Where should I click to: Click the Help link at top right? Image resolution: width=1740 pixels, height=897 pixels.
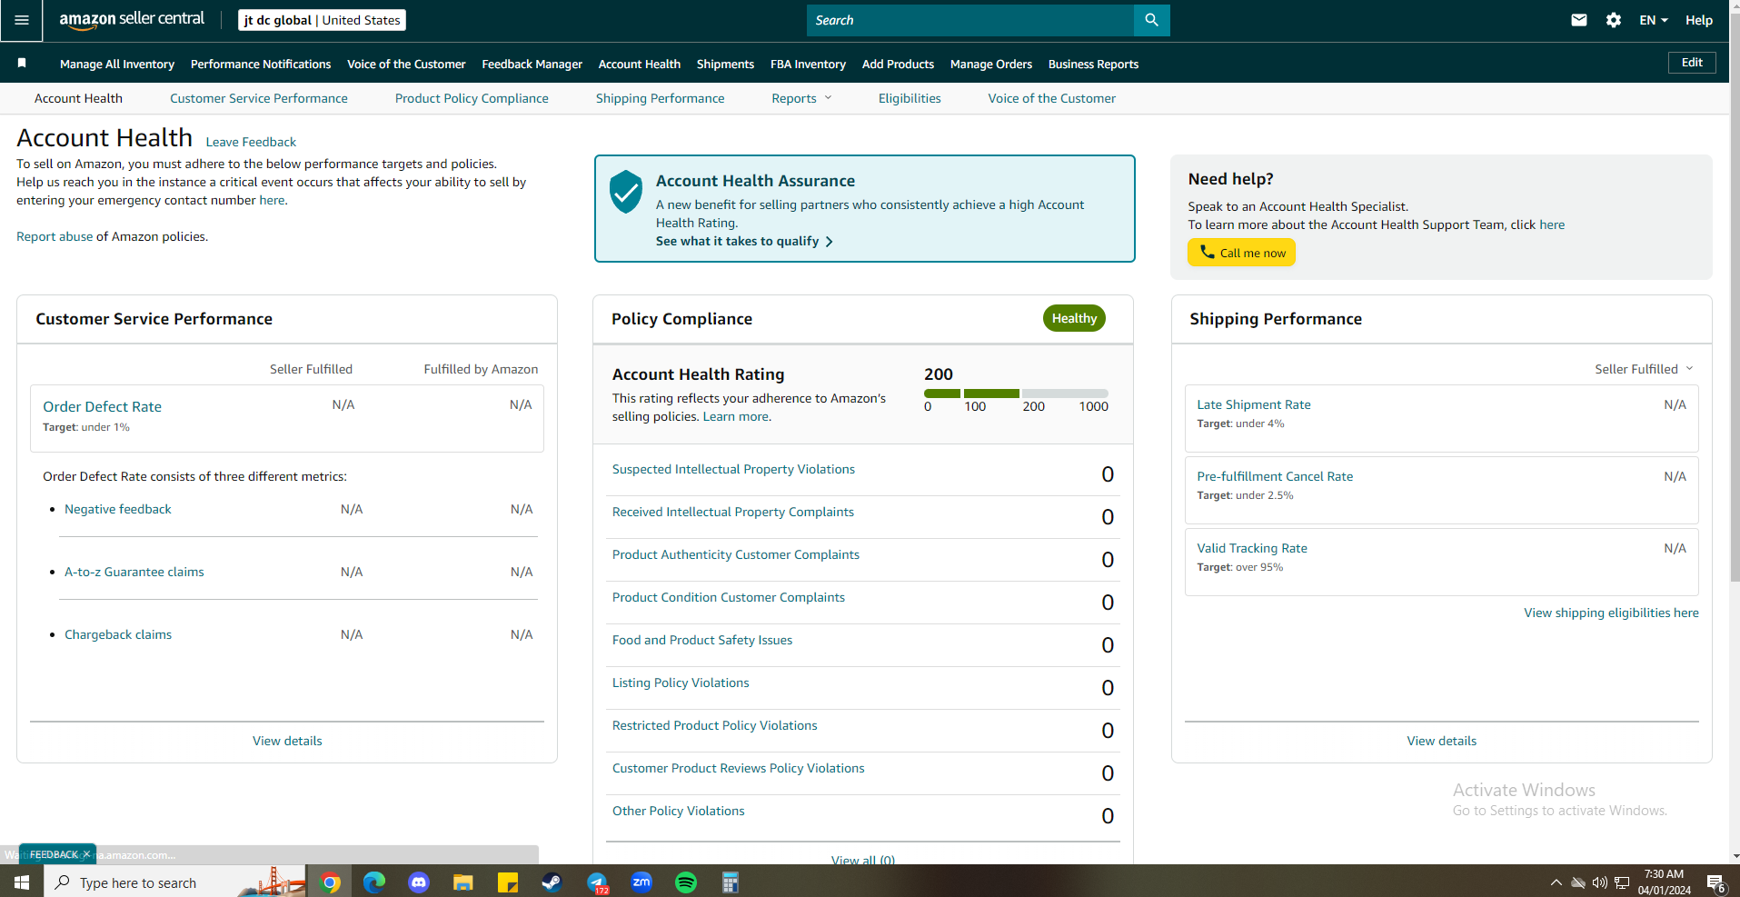(x=1699, y=20)
